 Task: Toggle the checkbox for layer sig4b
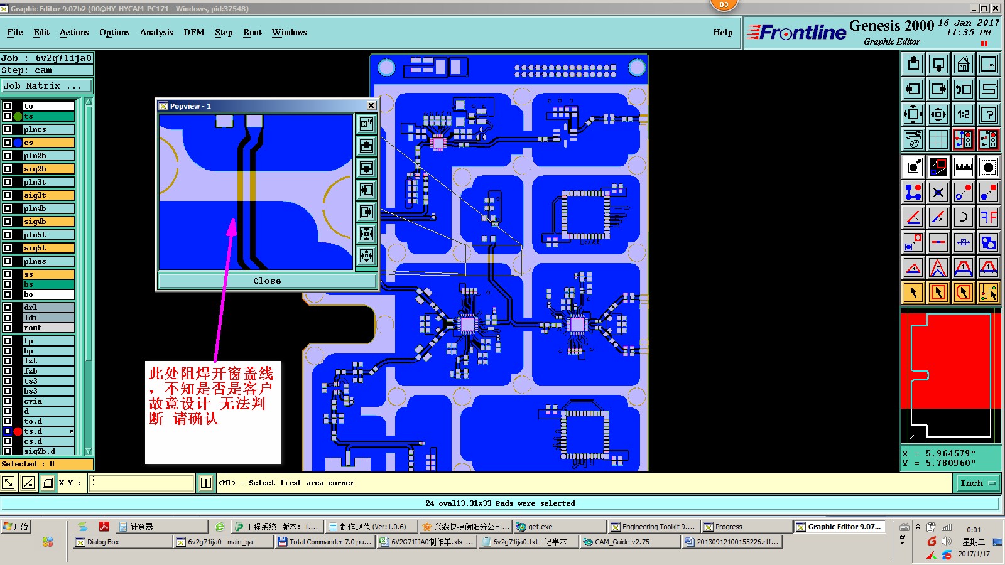(x=8, y=222)
